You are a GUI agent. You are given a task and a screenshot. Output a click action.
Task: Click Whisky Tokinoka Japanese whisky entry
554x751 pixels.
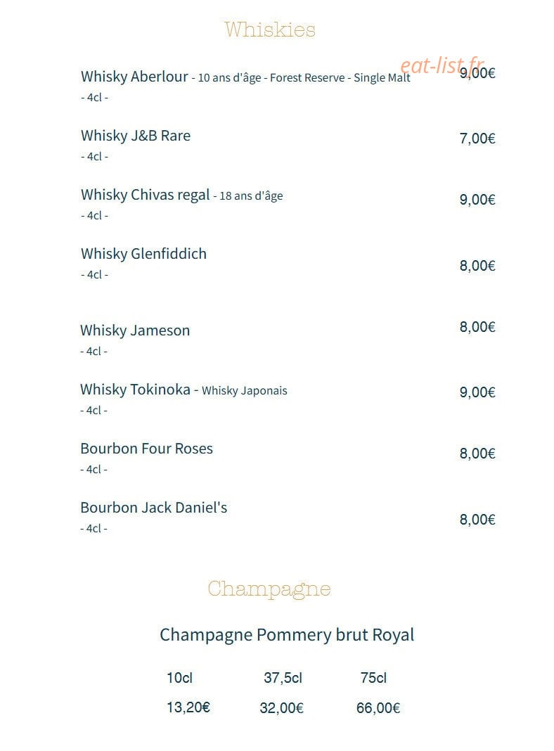pyautogui.click(x=183, y=390)
